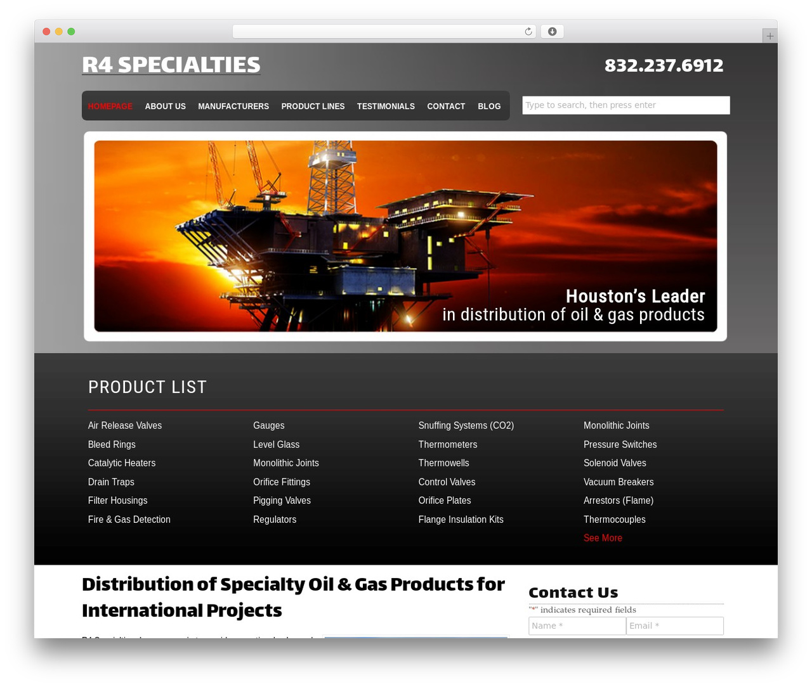
Task: Open the Thermowells link
Action: click(444, 463)
